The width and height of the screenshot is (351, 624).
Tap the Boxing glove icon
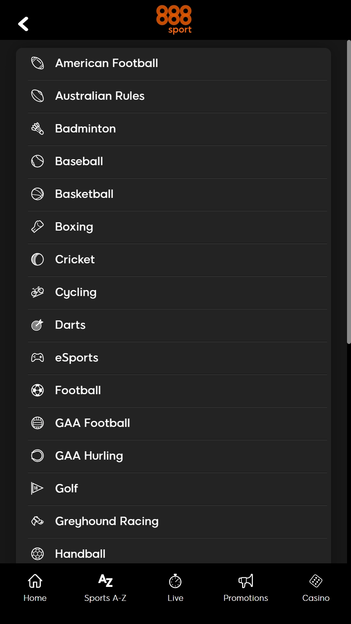point(37,227)
